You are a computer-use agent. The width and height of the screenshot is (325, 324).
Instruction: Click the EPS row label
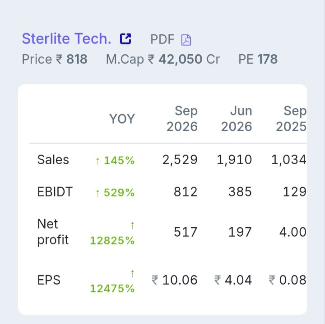click(x=49, y=280)
